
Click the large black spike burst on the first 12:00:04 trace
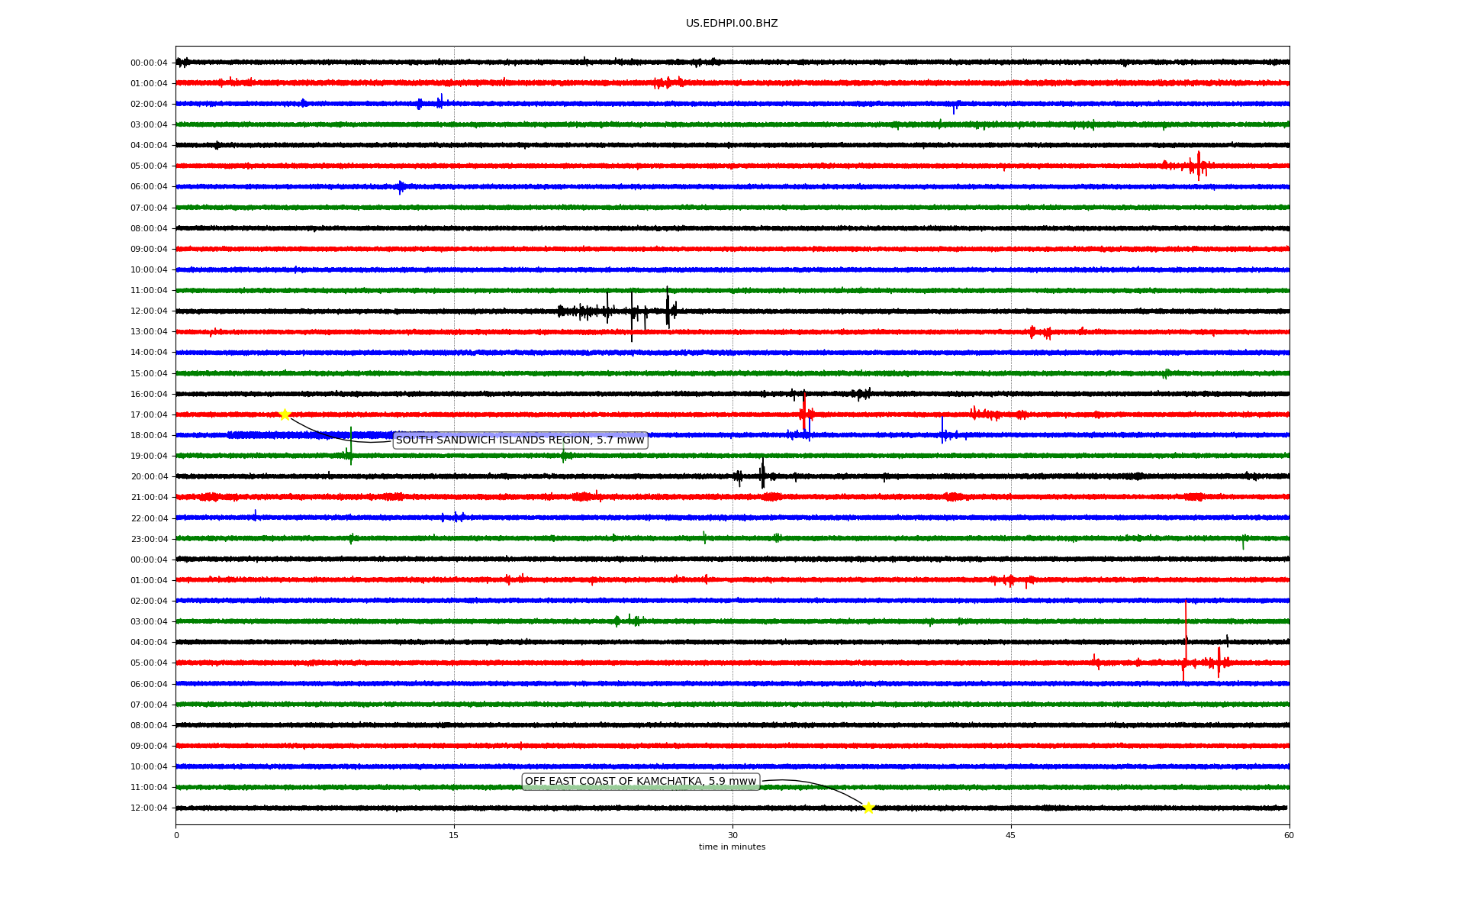pyautogui.click(x=632, y=311)
